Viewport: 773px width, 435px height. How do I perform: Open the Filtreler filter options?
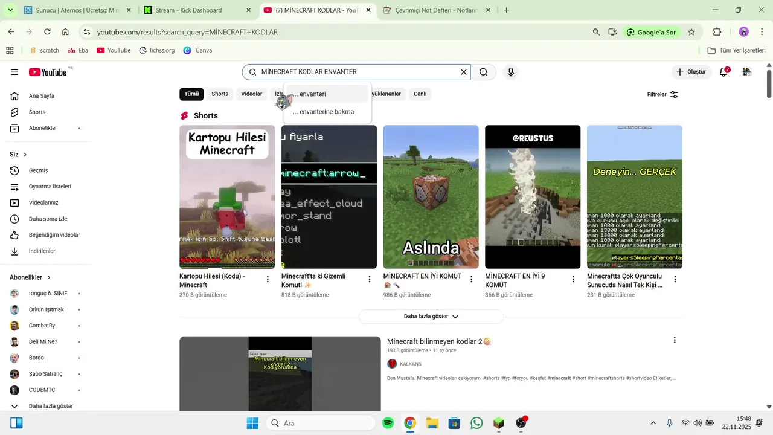pos(662,94)
